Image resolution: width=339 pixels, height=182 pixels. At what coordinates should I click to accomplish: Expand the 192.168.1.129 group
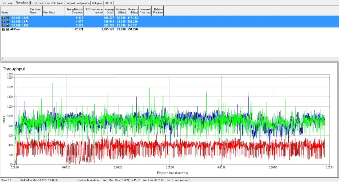(x=7, y=18)
